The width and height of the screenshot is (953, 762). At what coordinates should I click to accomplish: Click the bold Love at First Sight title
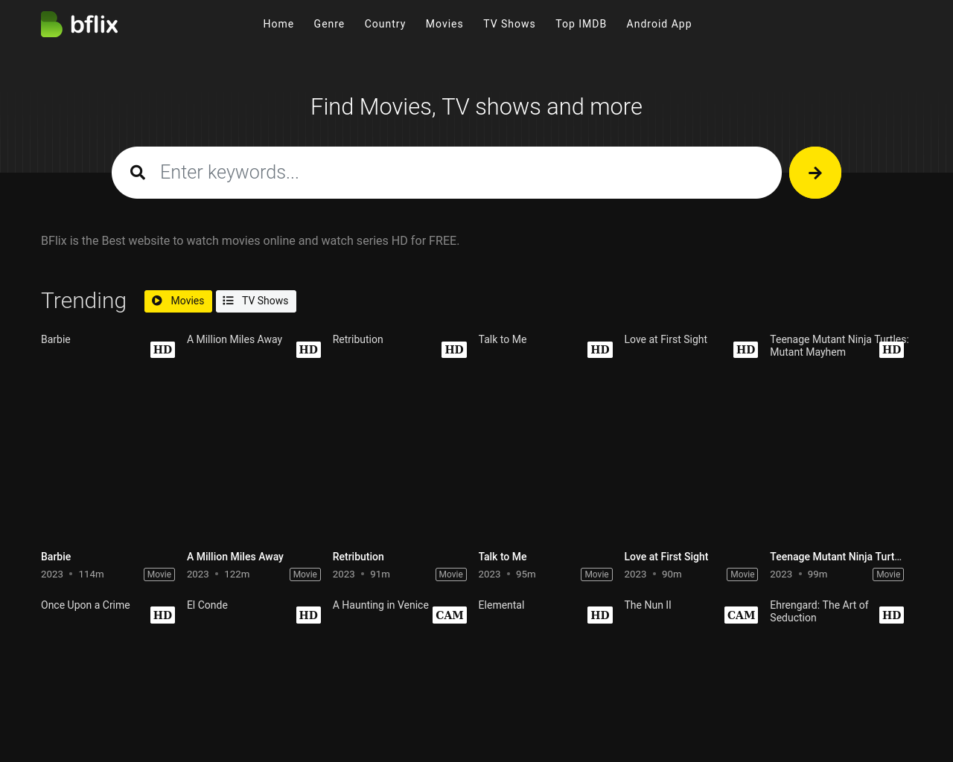point(666,557)
